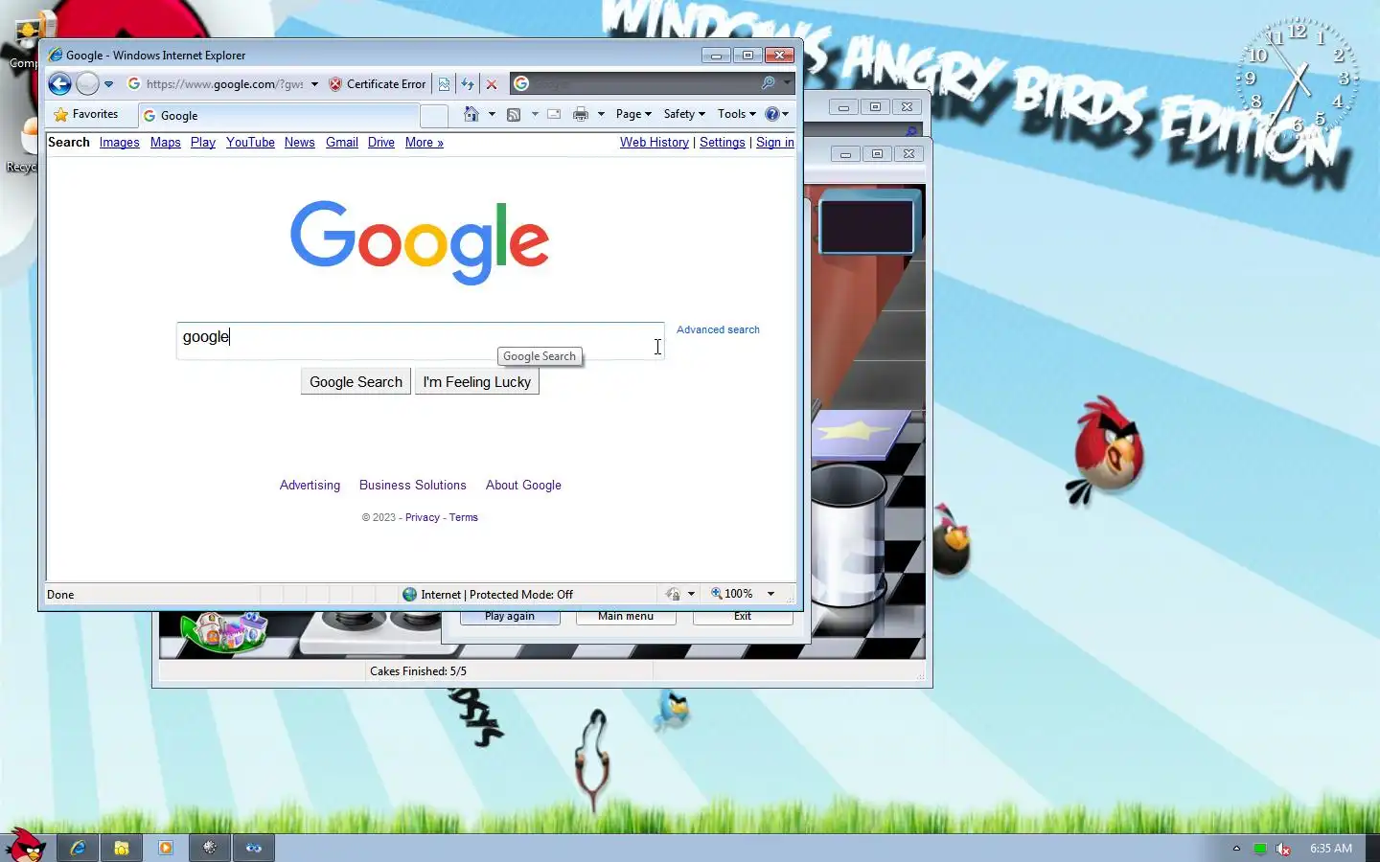Open the Web History link
The height and width of the screenshot is (862, 1380).
[x=655, y=143]
